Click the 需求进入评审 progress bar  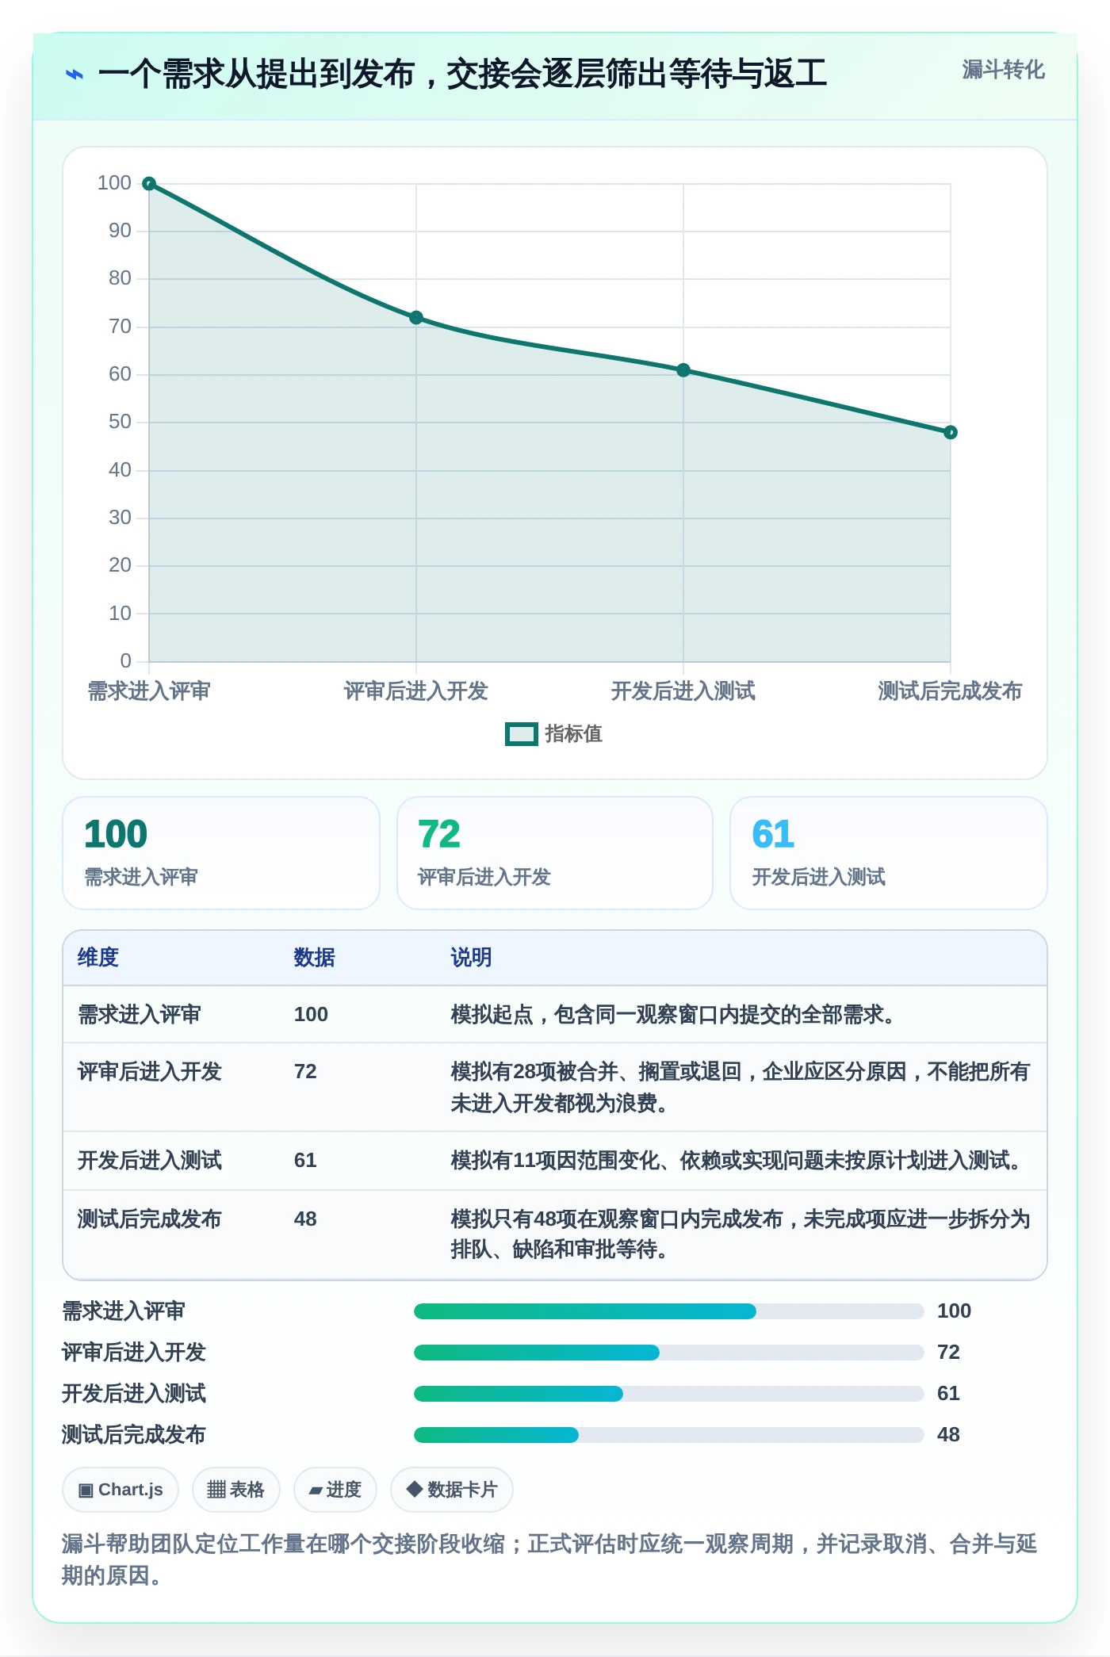point(669,1311)
